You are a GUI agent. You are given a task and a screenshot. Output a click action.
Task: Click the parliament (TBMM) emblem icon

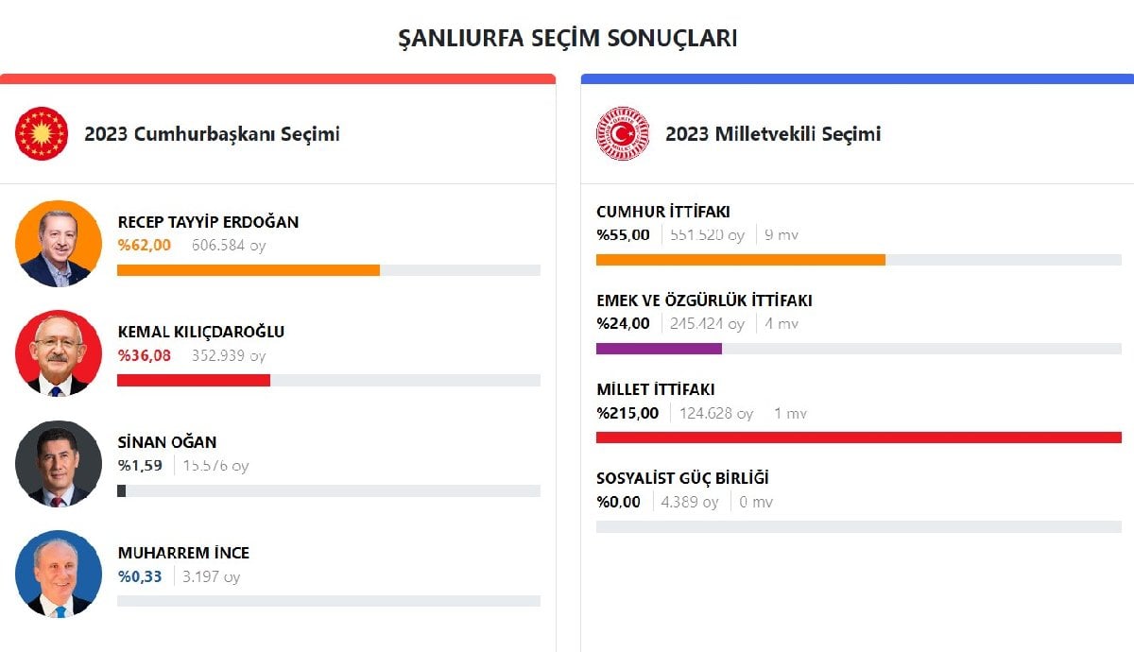[x=623, y=133]
